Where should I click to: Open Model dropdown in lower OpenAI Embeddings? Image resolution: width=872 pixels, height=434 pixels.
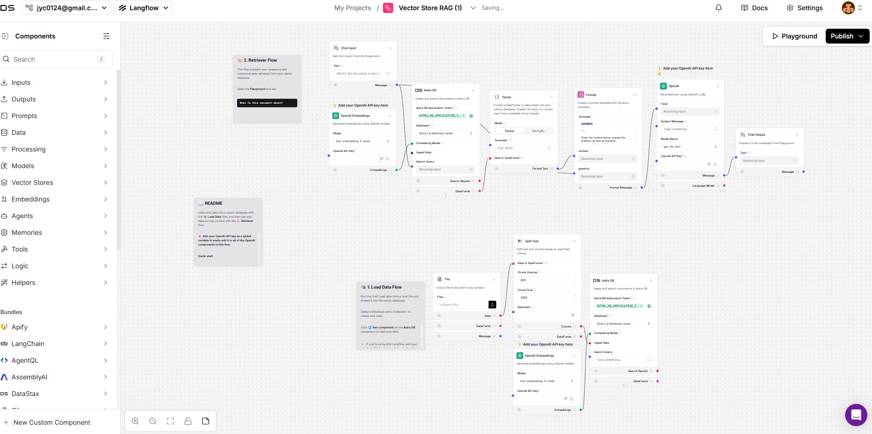(547, 381)
